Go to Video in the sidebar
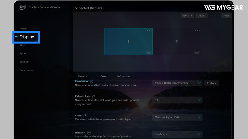Image resolution: width=248 pixels, height=139 pixels. click(23, 45)
